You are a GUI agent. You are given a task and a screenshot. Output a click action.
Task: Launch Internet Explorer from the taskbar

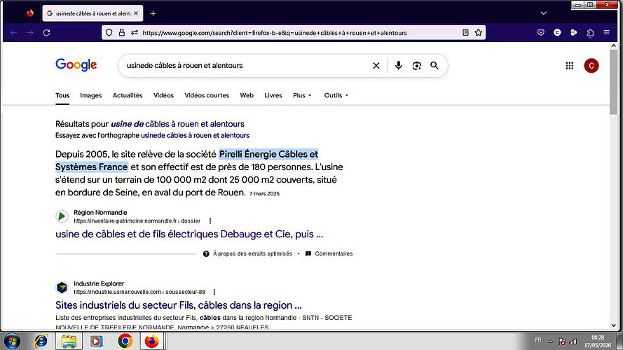pyautogui.click(x=41, y=341)
